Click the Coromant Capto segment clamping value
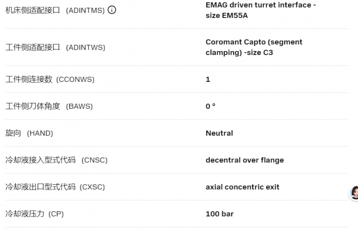Image resolution: width=358 pixels, height=230 pixels. click(254, 47)
